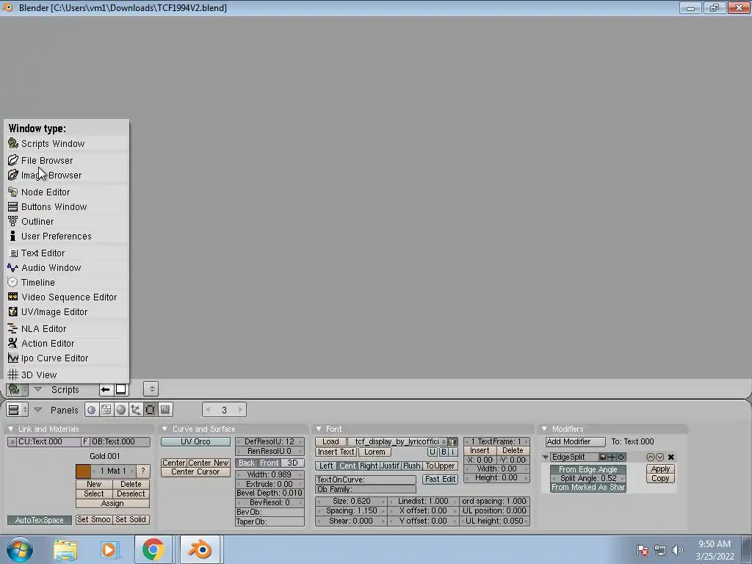Image resolution: width=752 pixels, height=564 pixels.
Task: Switch to the Editing context square icon
Action: click(x=151, y=410)
